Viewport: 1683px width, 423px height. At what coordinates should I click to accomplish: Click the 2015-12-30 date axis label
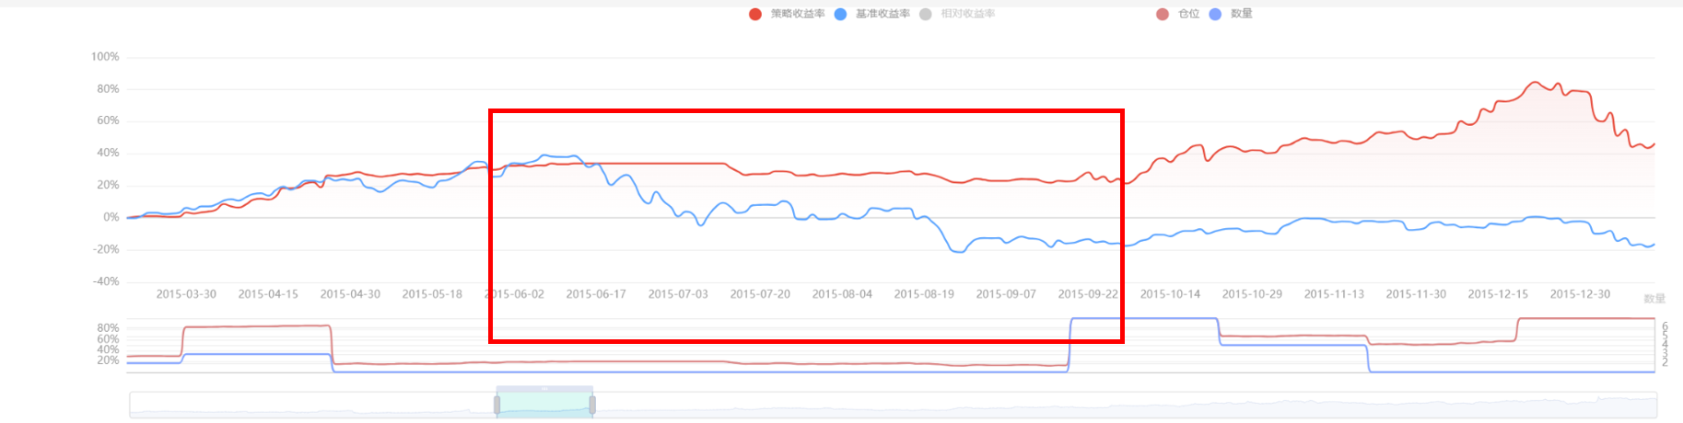[1580, 294]
